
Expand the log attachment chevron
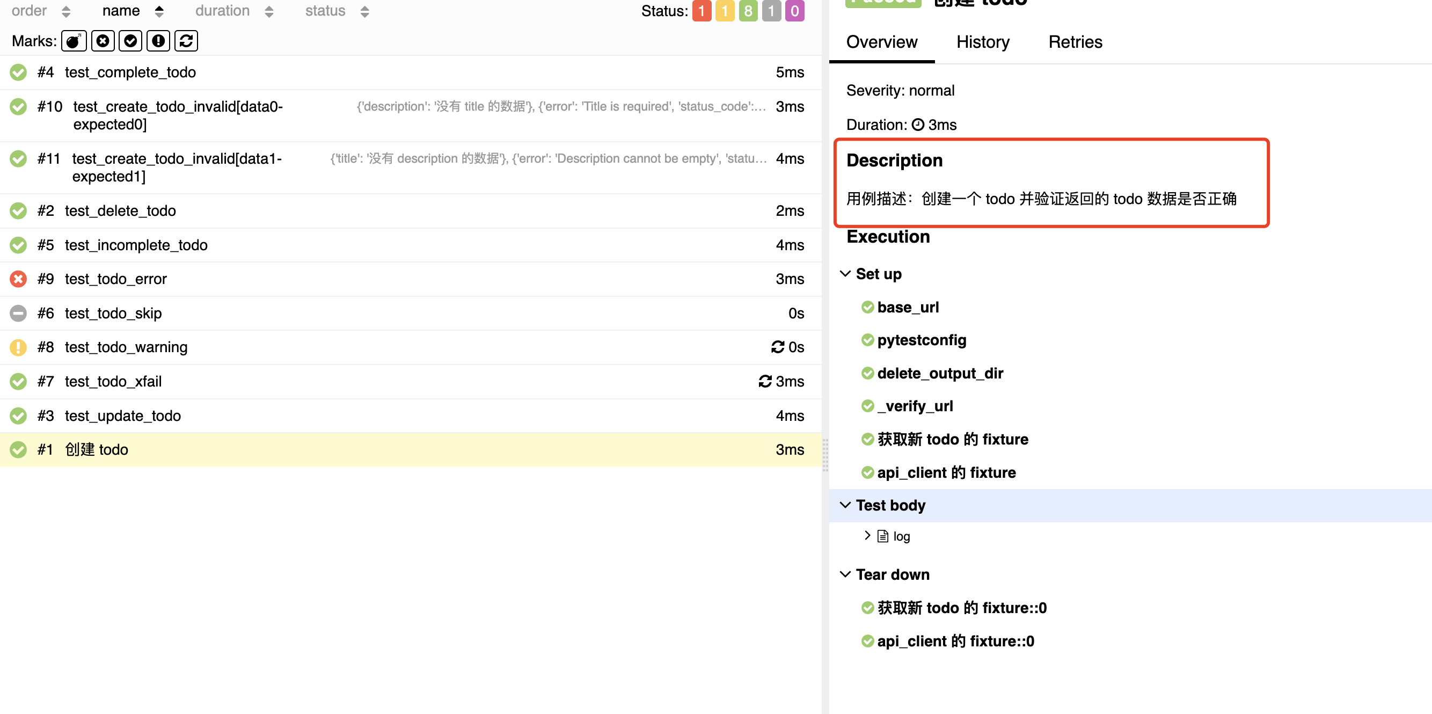867,536
